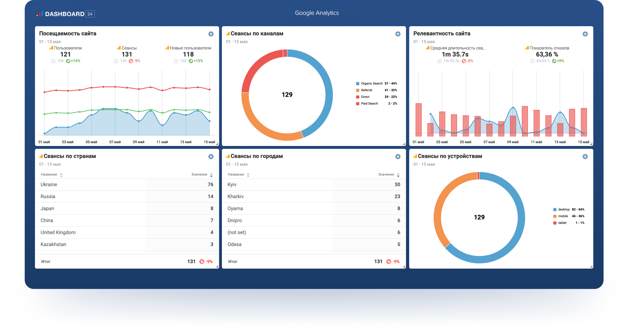634x331 pixels.
Task: Expand the Значение column sorter in Сеансы по странам
Action: [211, 175]
